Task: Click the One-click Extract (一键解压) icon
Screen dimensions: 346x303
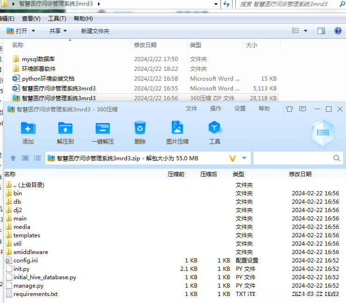Action: 103,128
